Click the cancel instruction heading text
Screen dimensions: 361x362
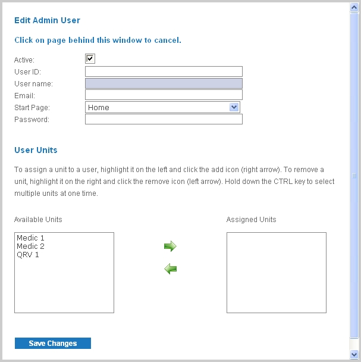point(98,40)
